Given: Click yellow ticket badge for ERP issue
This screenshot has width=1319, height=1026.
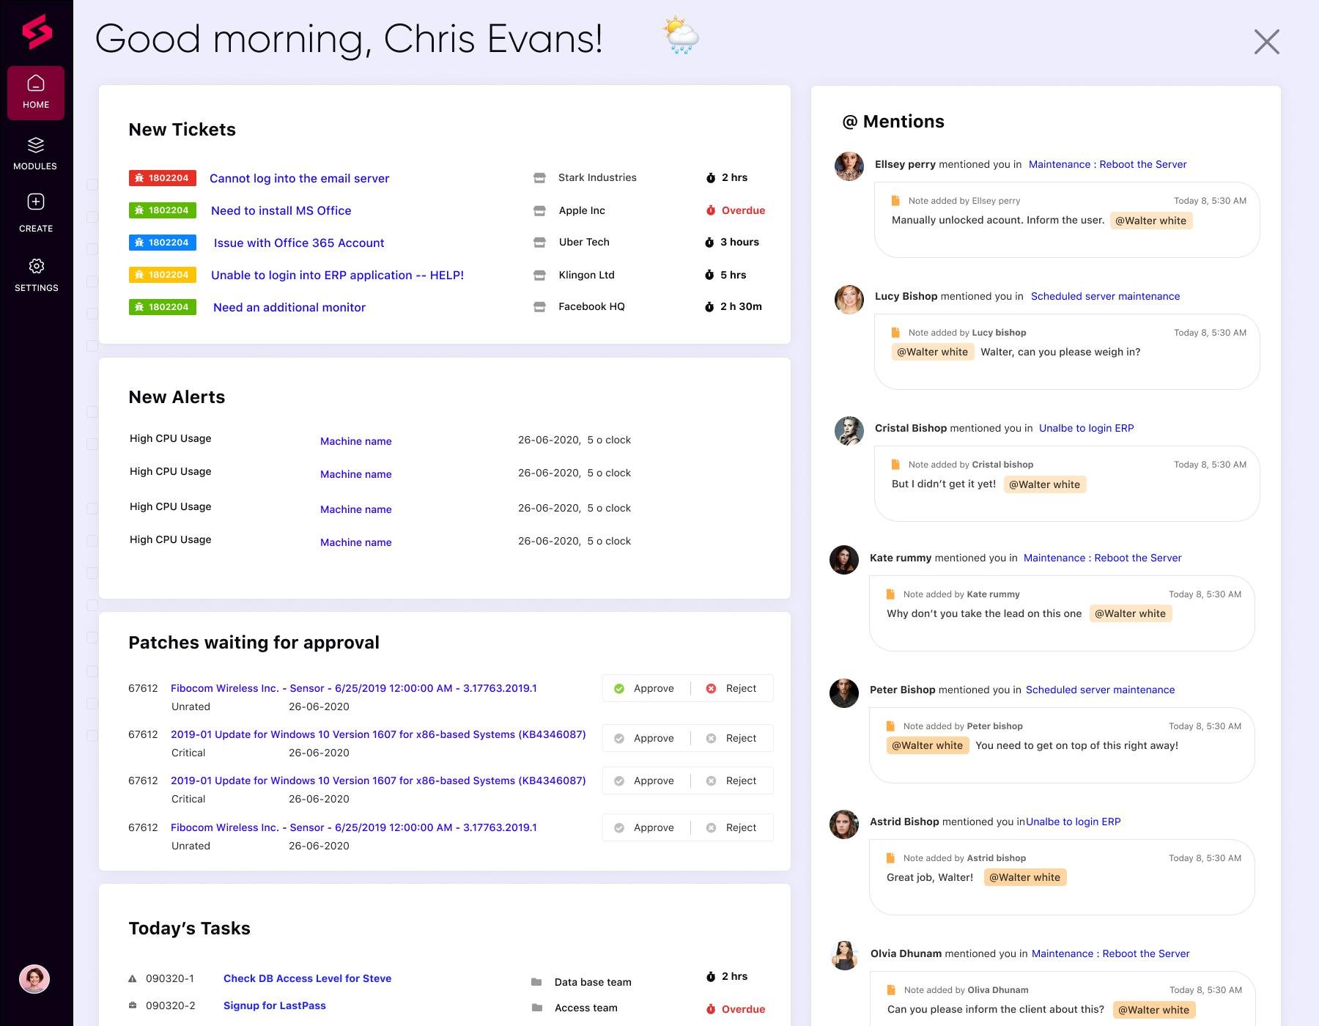Looking at the screenshot, I should [163, 275].
